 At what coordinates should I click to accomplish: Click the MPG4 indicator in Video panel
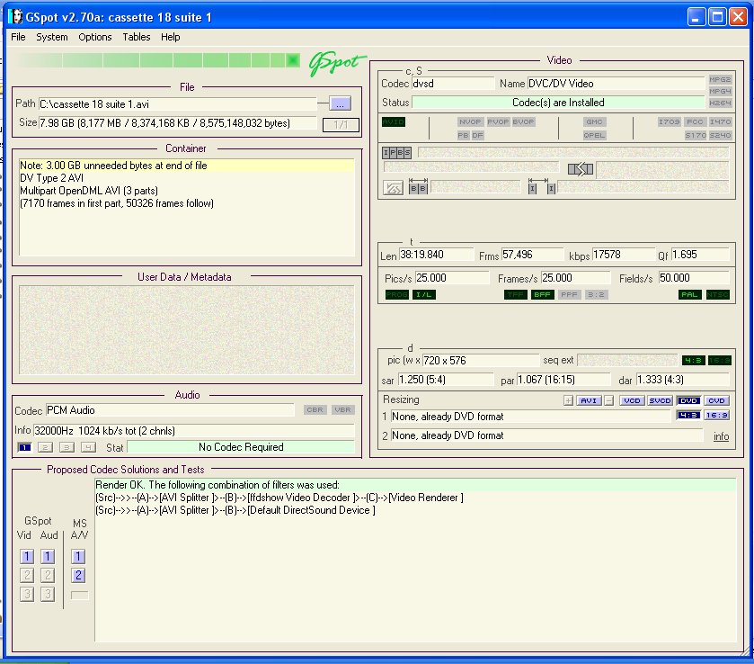[x=720, y=91]
